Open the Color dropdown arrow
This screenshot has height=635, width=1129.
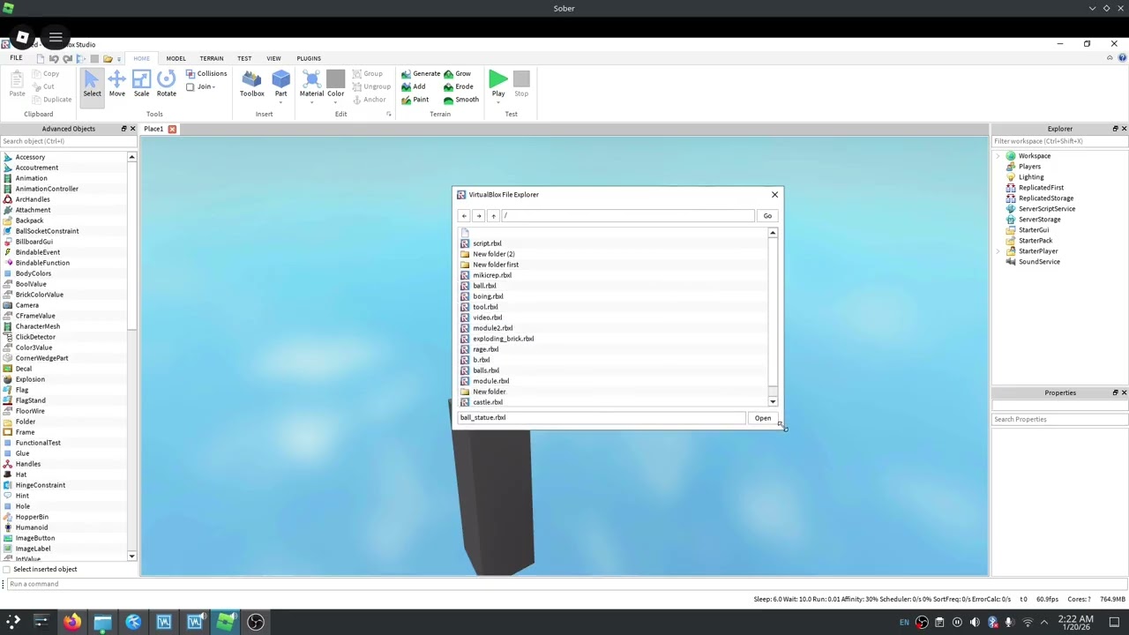click(335, 102)
